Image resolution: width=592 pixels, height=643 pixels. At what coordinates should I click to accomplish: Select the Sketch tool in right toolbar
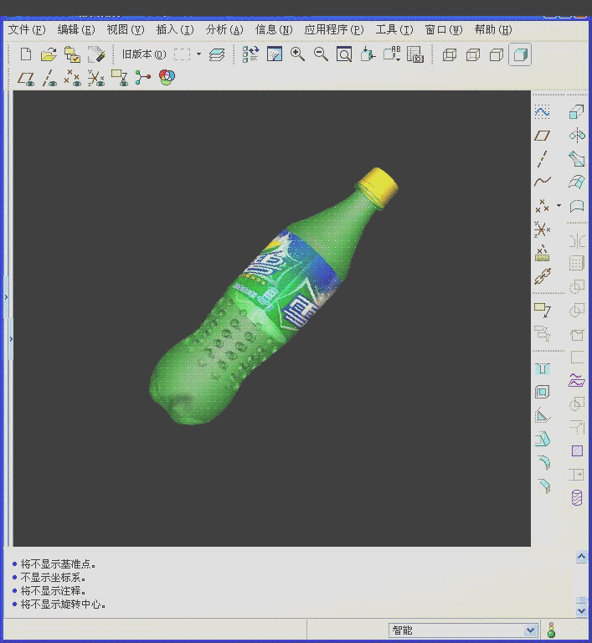click(543, 111)
